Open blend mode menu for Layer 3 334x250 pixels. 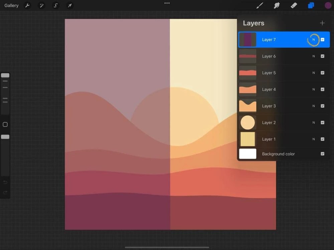pyautogui.click(x=314, y=106)
